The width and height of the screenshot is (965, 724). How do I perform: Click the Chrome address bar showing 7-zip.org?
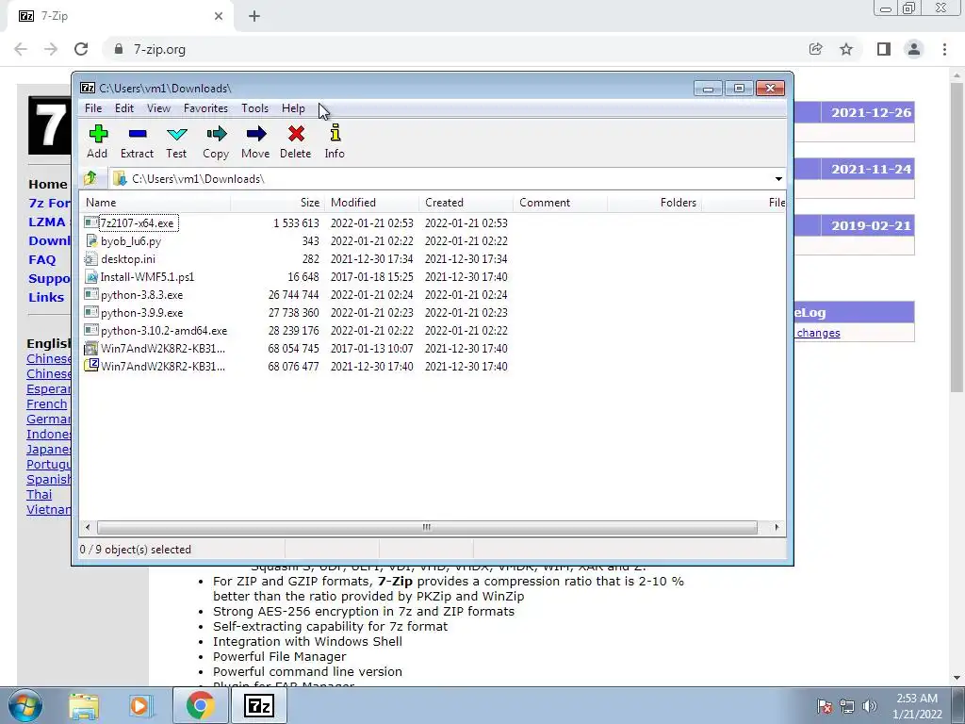coord(455,49)
